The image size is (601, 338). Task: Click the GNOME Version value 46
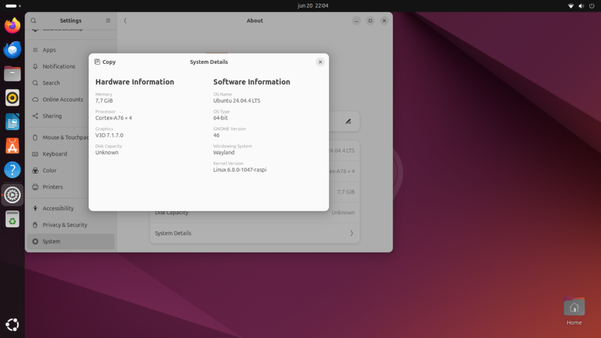click(216, 135)
